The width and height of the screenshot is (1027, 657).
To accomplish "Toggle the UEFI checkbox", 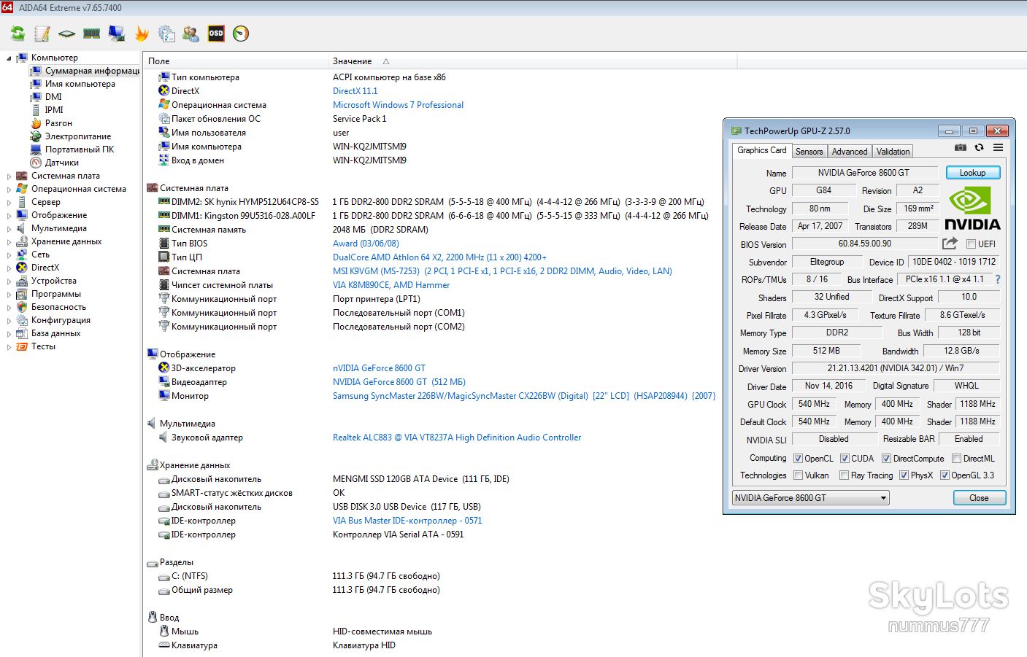I will [x=971, y=244].
